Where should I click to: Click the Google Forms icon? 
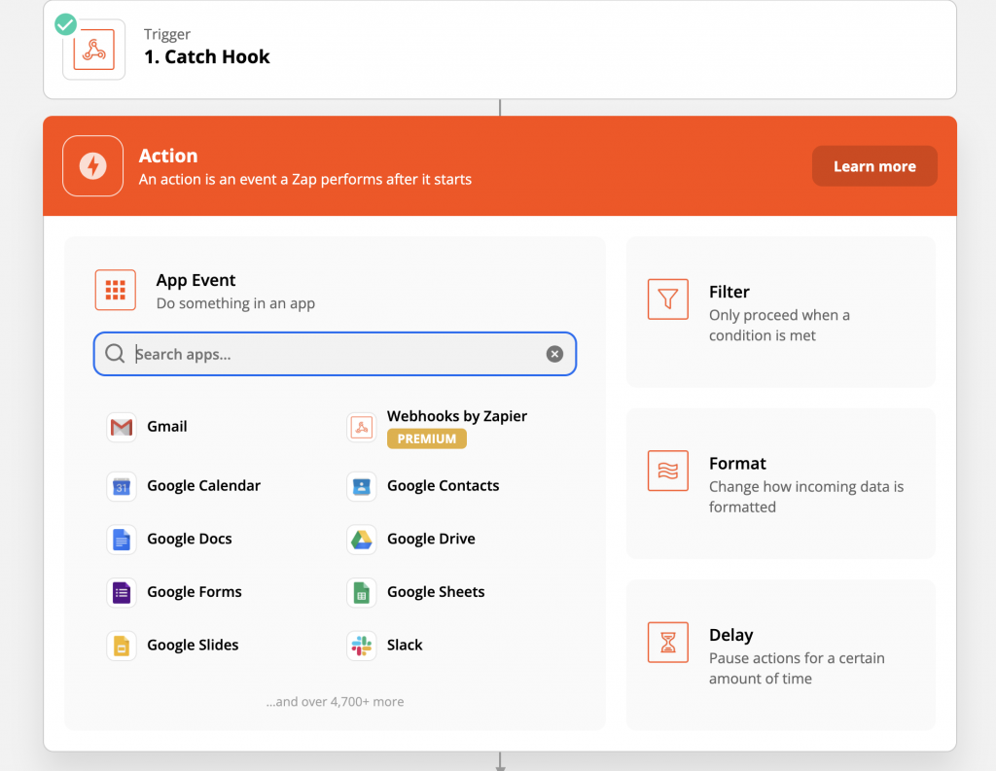122,592
